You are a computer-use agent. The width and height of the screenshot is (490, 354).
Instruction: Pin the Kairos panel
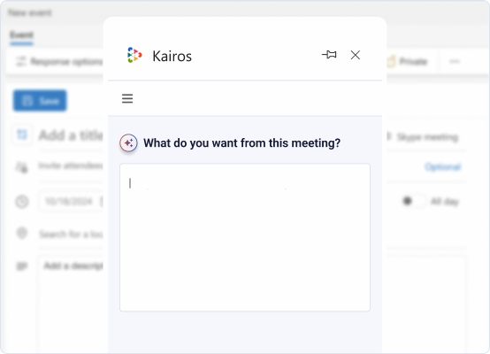coord(329,55)
